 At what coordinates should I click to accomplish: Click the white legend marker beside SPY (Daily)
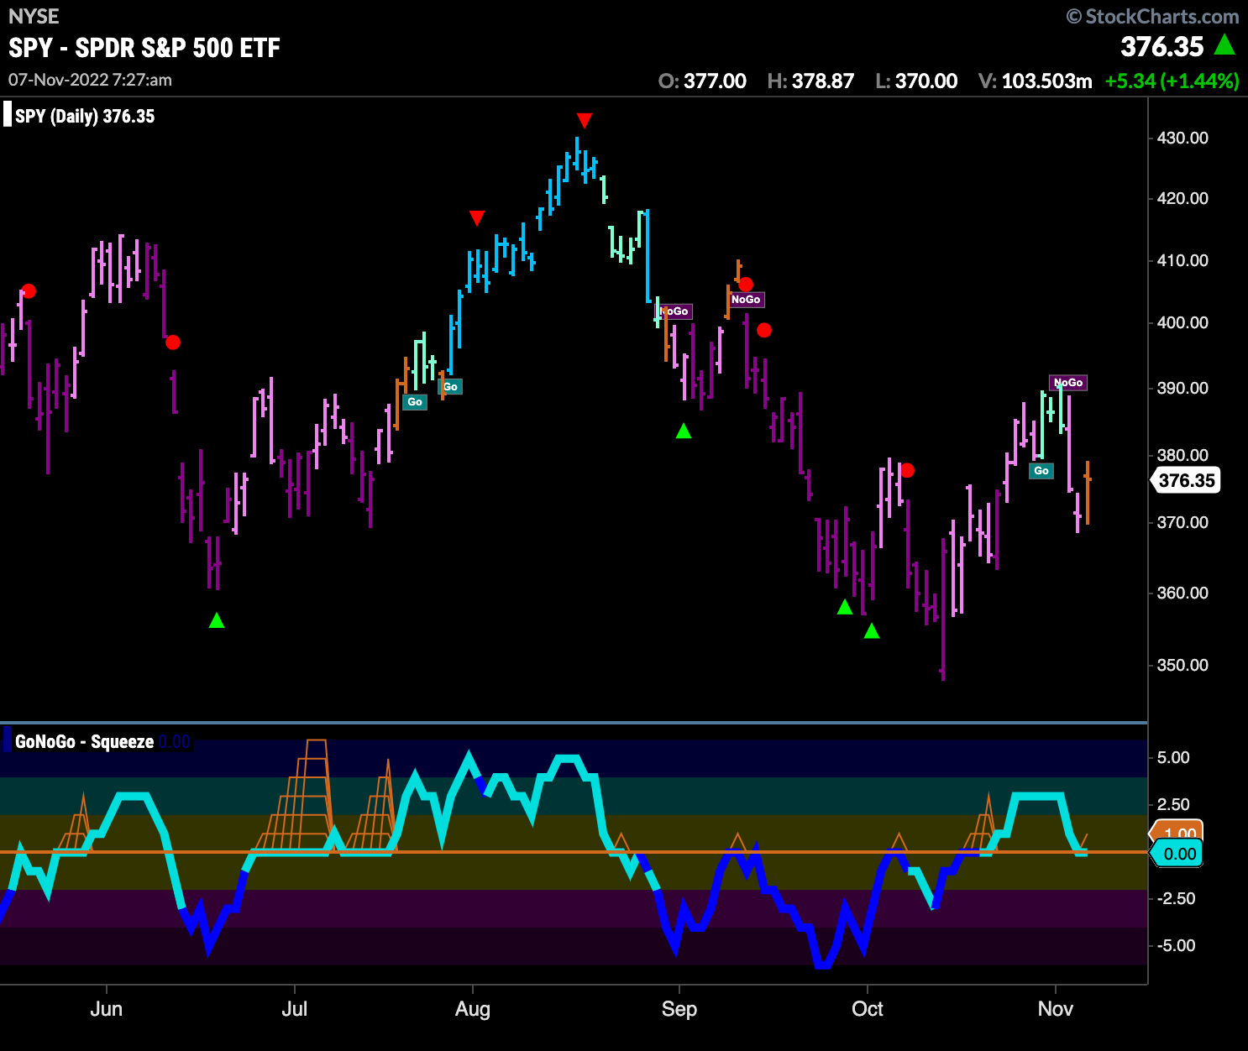tap(8, 115)
